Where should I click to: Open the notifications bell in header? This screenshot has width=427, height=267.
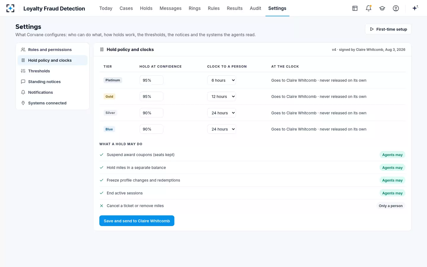369,8
